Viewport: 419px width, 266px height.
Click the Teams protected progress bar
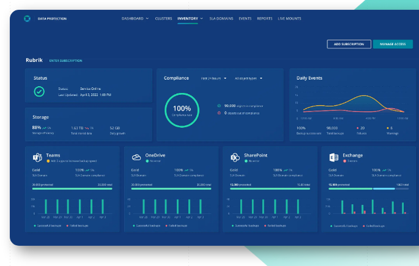[x=72, y=189]
